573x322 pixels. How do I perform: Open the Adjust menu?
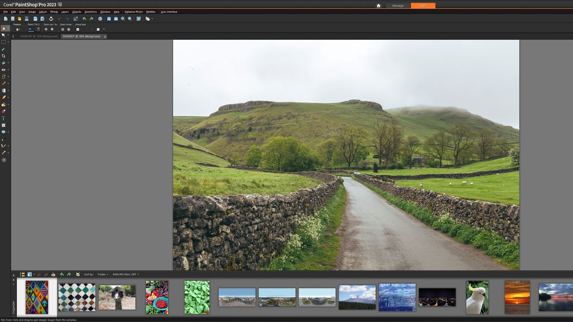[43, 12]
